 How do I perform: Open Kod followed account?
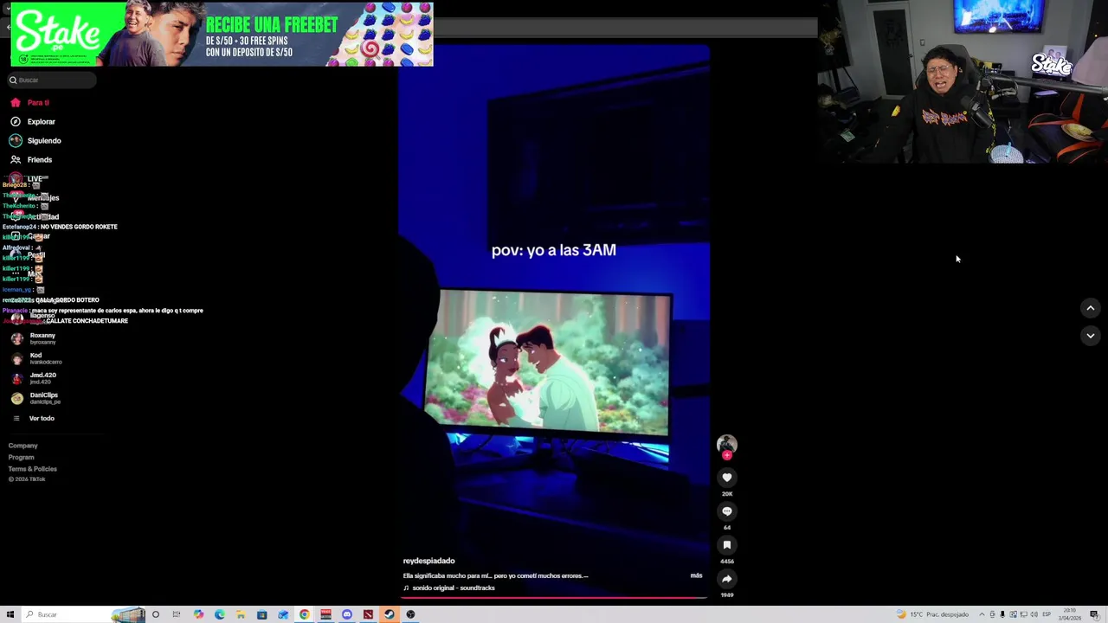pos(36,358)
